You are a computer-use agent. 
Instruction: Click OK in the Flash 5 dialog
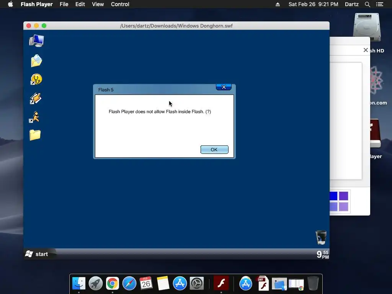pyautogui.click(x=214, y=150)
